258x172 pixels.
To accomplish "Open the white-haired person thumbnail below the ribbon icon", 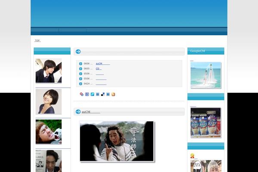I will pyautogui.click(x=206, y=166).
